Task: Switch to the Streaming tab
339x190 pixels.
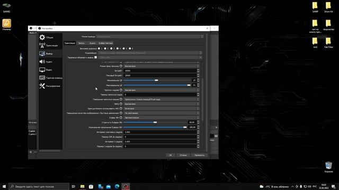Action: coord(70,43)
